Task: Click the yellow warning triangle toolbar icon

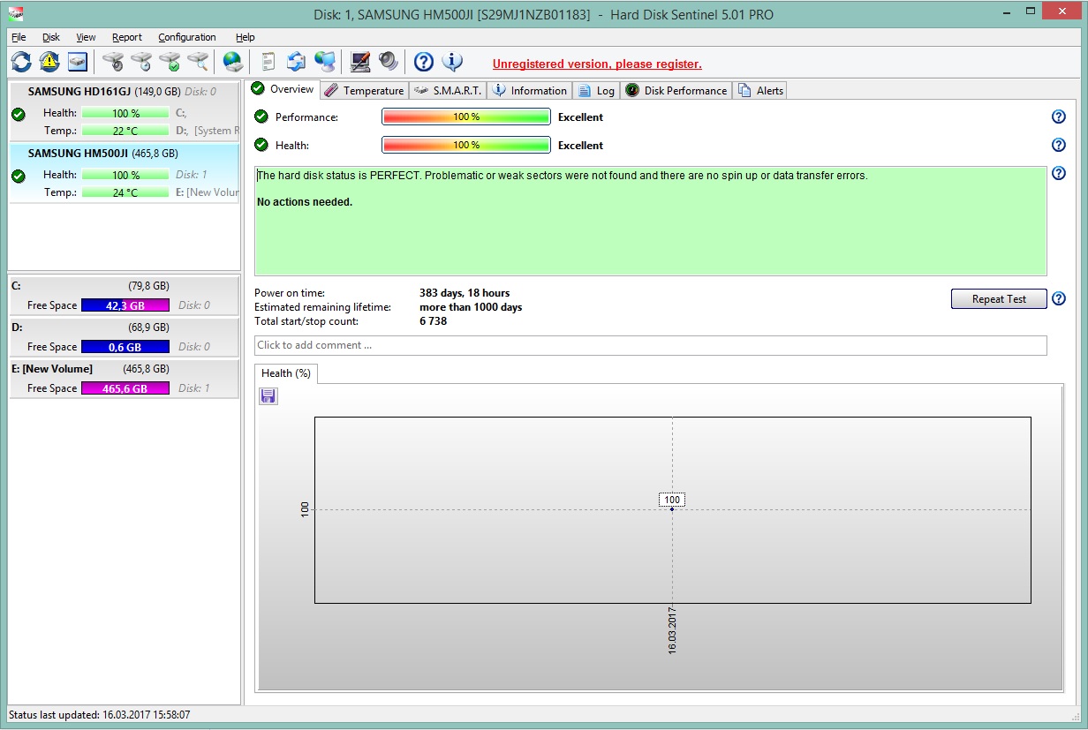Action: pyautogui.click(x=49, y=62)
